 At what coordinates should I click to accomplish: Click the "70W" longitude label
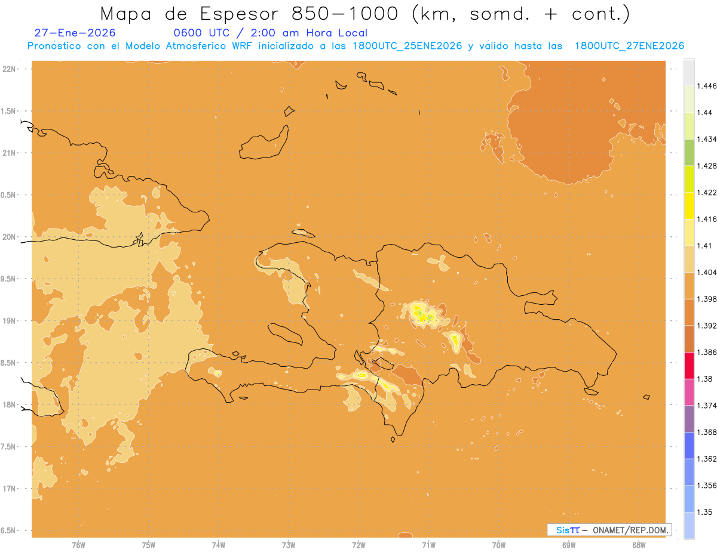coord(499,545)
